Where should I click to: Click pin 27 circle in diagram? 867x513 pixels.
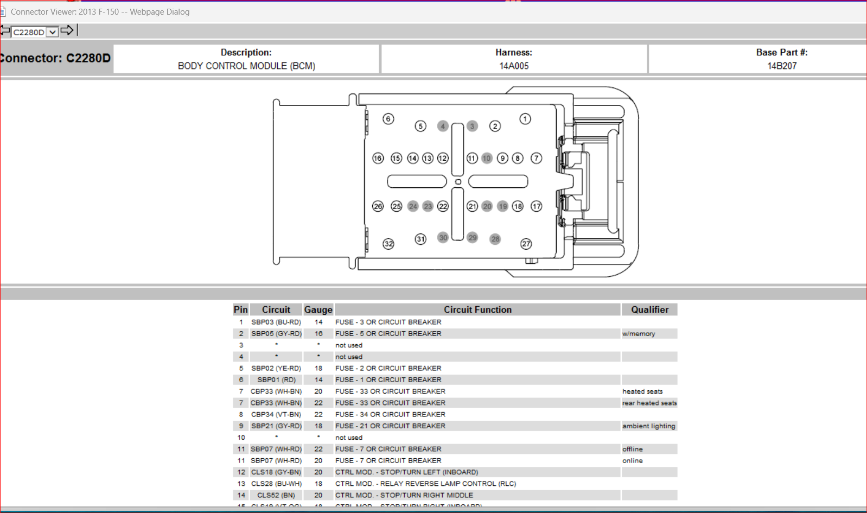(526, 244)
